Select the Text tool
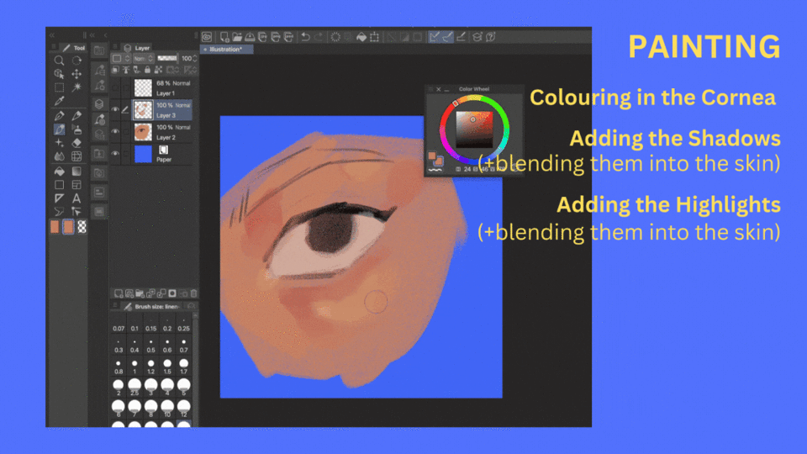This screenshot has height=454, width=807. click(76, 198)
